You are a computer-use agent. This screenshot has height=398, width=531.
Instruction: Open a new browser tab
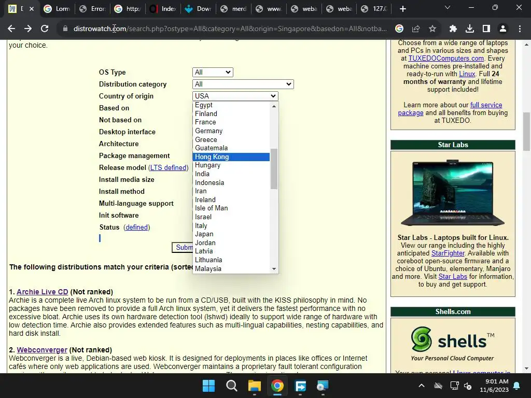tap(402, 9)
